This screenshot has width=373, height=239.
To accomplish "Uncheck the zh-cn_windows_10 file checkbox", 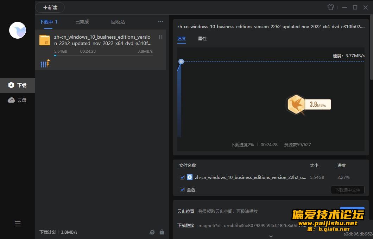I will click(182, 177).
